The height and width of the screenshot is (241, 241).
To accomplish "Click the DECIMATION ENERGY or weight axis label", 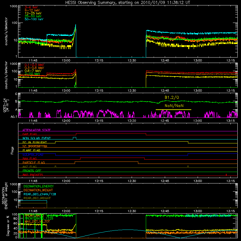I will pos(5,196).
